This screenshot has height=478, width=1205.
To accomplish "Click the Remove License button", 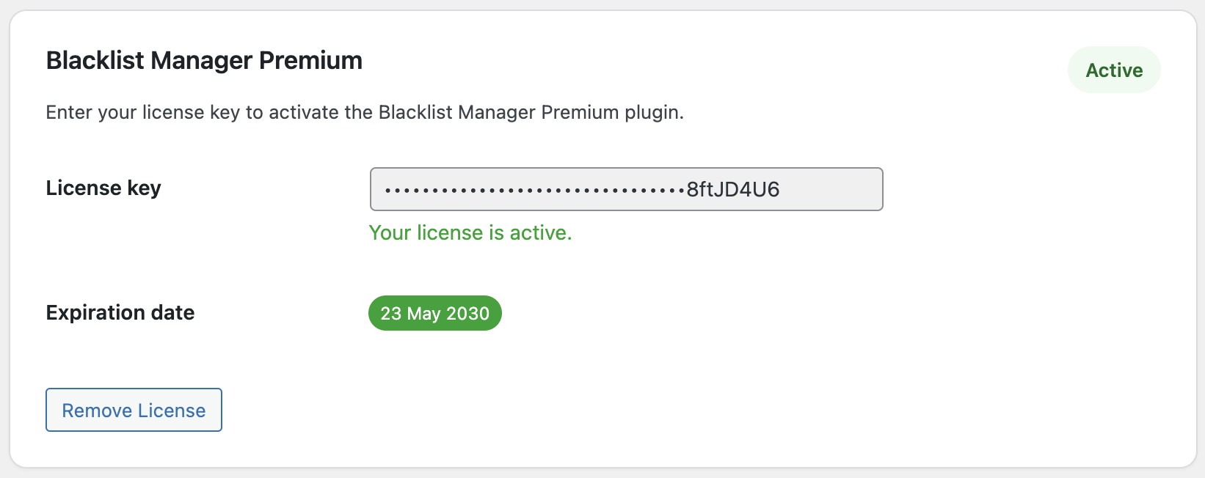I will coord(134,410).
